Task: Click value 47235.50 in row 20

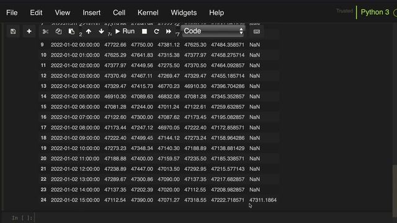Action: [195, 159]
